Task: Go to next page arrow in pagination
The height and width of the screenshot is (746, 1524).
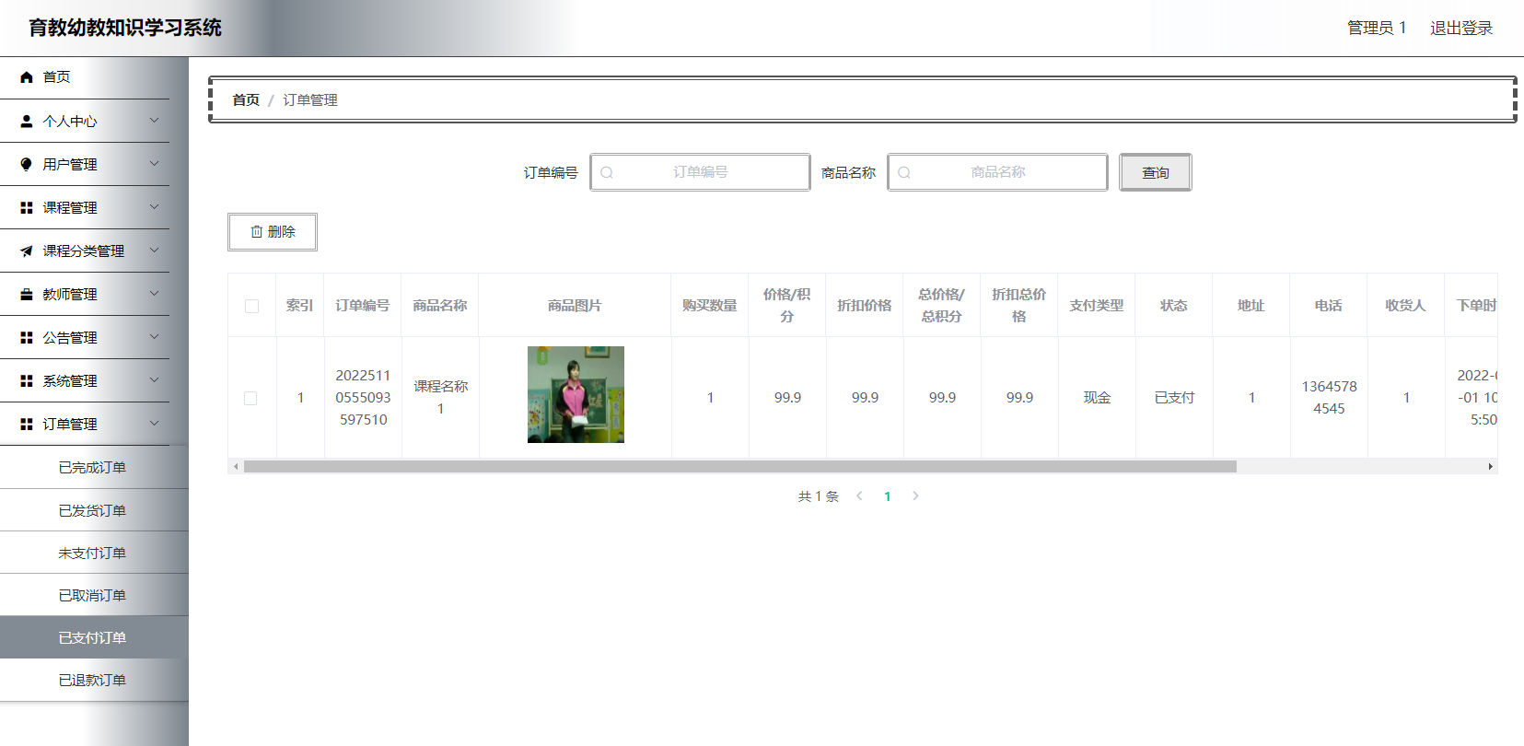Action: tap(915, 495)
